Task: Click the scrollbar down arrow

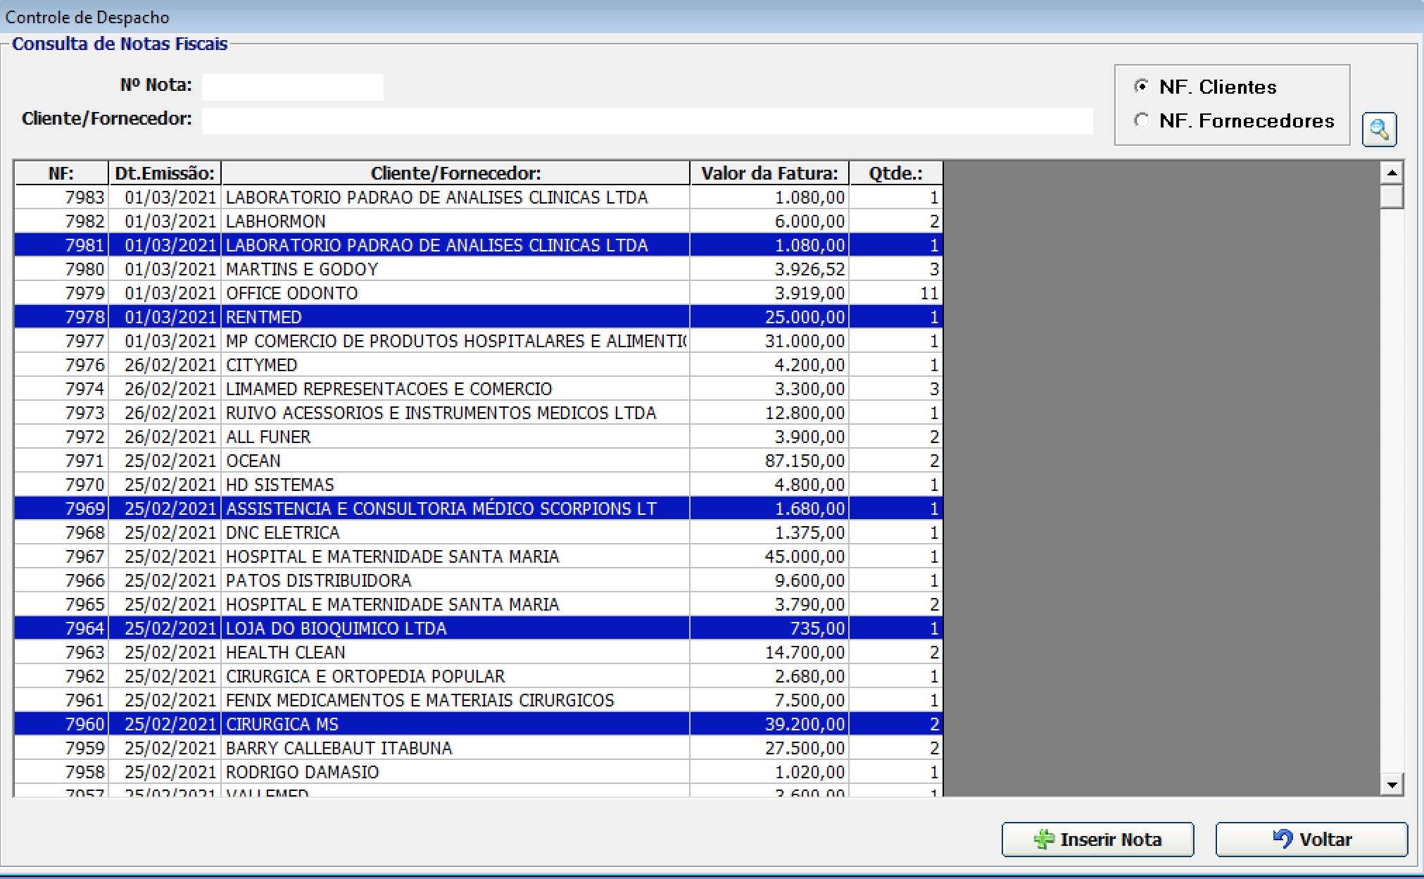Action: click(1392, 784)
